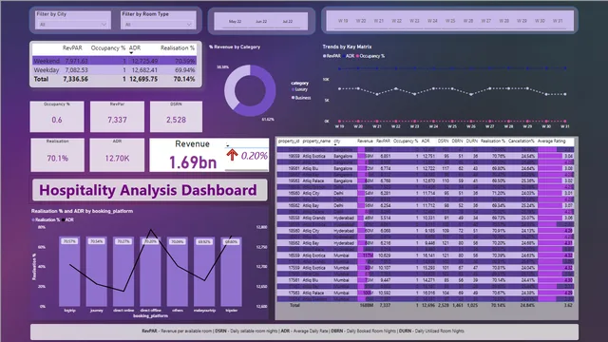Screen dimensions: 608x342
Task: Open the Filter by Room Type dropdown
Action: 158,25
